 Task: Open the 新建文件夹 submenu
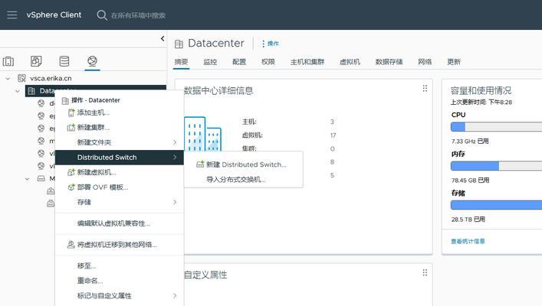(120, 142)
